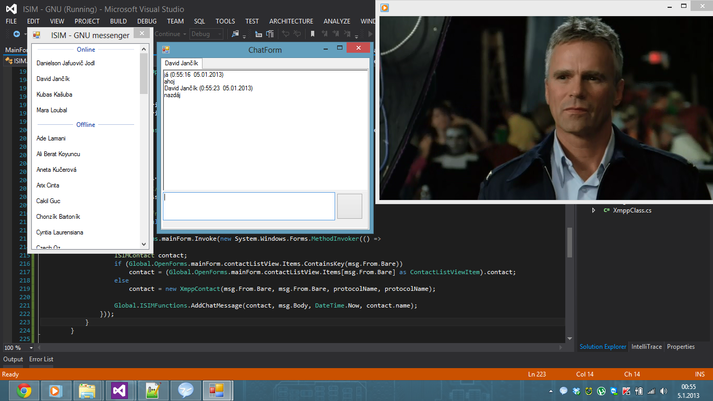Open the EDIT menu

coord(33,21)
